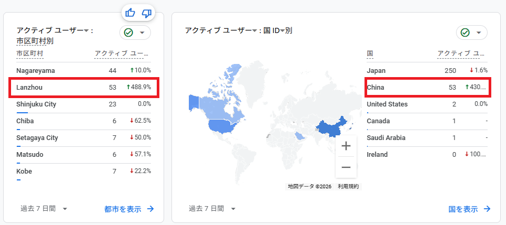Image resolution: width=506 pixels, height=225 pixels.
Task: Click the green check status icon on city card
Action: (128, 33)
